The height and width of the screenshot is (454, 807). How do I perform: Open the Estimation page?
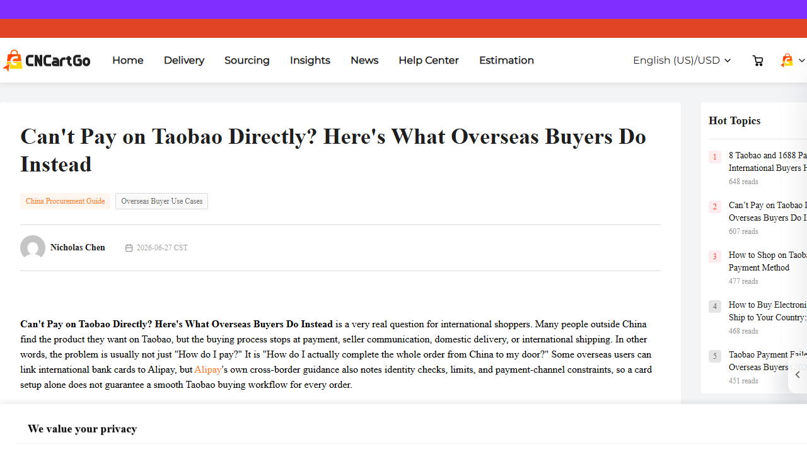[506, 61]
